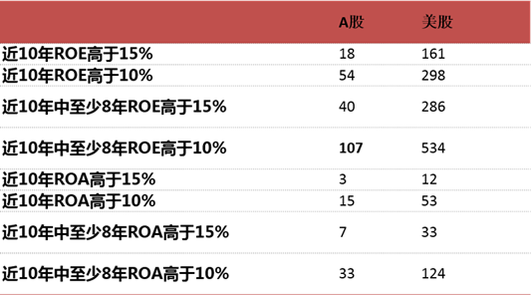Select the bold value 107

point(351,148)
